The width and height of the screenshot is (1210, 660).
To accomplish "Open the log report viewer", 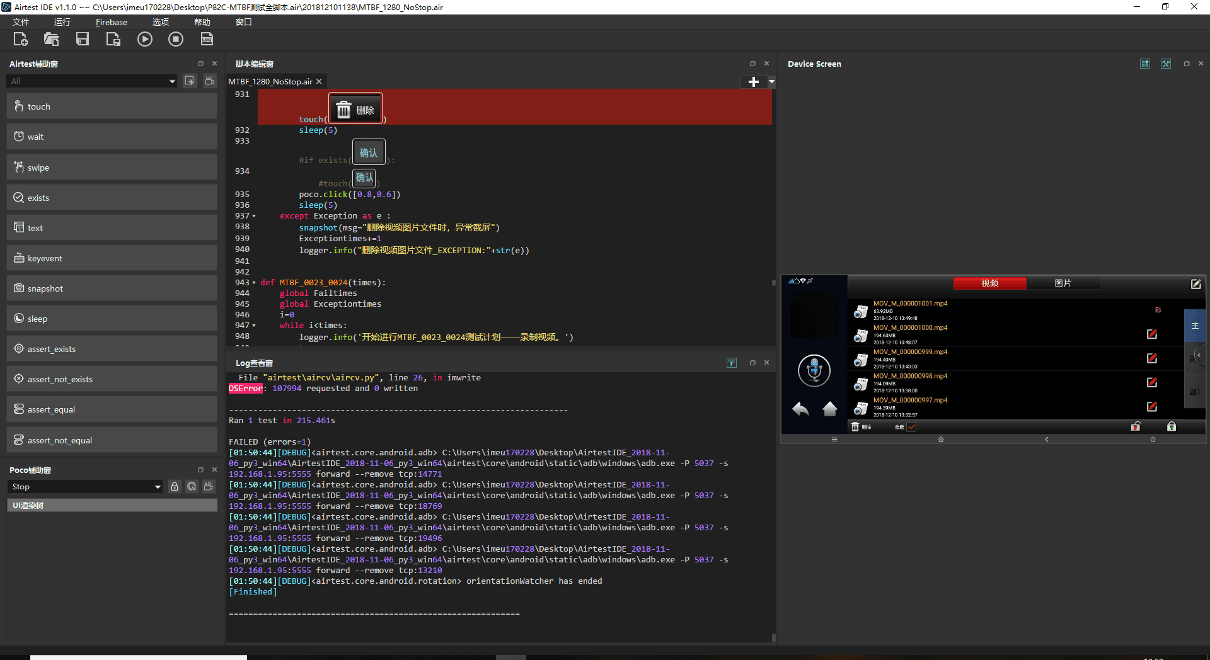I will (x=207, y=39).
